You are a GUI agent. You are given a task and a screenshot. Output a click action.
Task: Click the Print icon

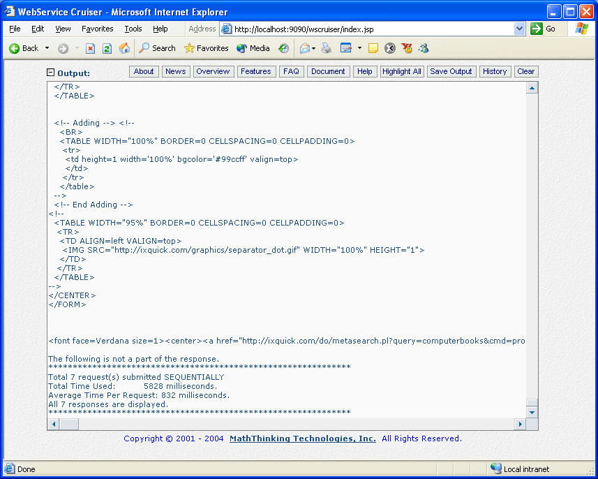[326, 48]
